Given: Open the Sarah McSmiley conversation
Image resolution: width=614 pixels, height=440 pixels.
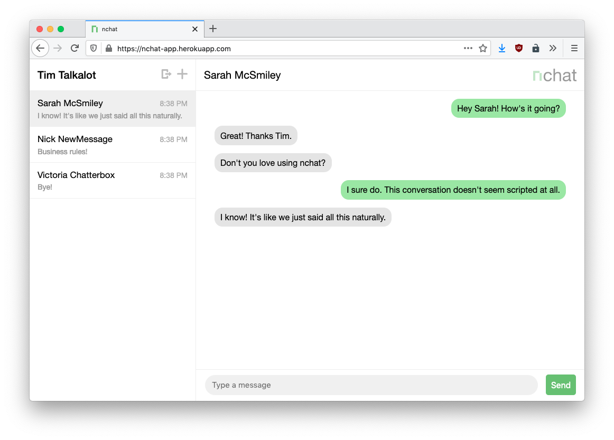Looking at the screenshot, I should pyautogui.click(x=113, y=109).
